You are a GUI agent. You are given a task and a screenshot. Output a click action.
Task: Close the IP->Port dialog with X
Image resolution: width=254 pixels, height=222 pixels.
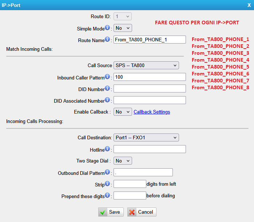(249, 5)
